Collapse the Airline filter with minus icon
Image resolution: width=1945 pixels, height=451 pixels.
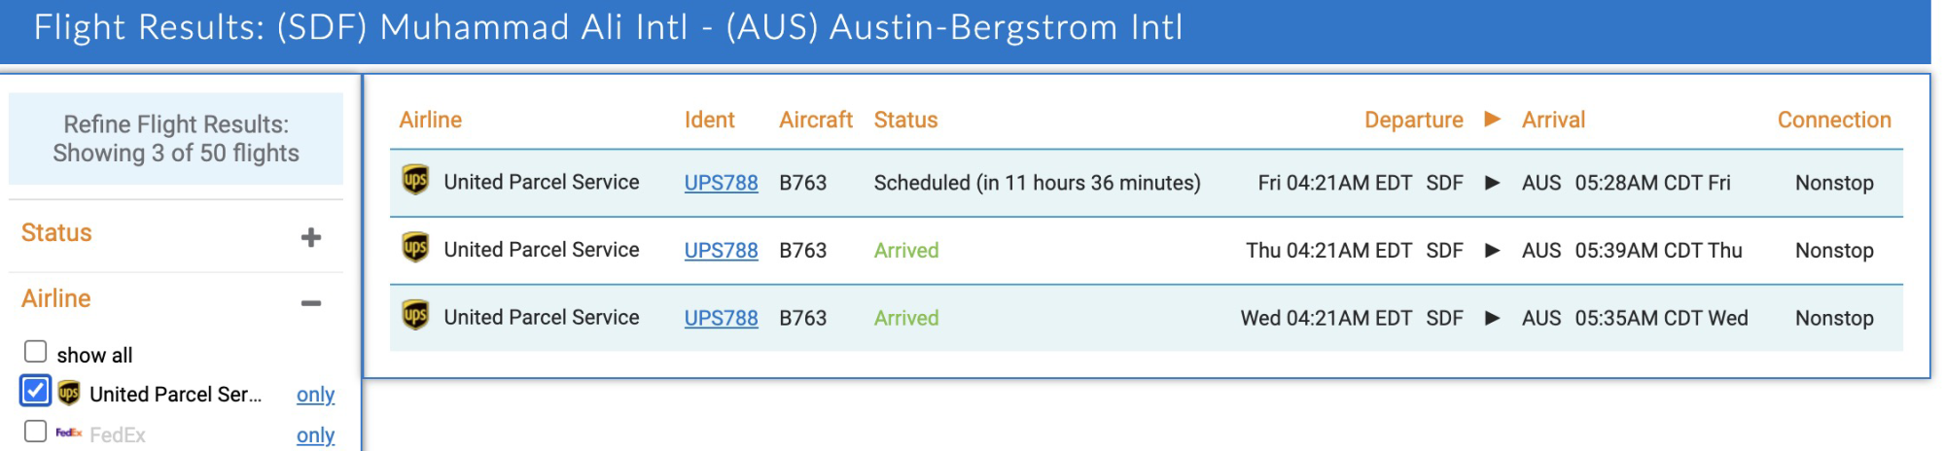tap(311, 303)
